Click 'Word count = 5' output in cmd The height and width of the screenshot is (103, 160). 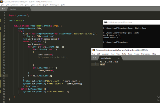point(111,35)
